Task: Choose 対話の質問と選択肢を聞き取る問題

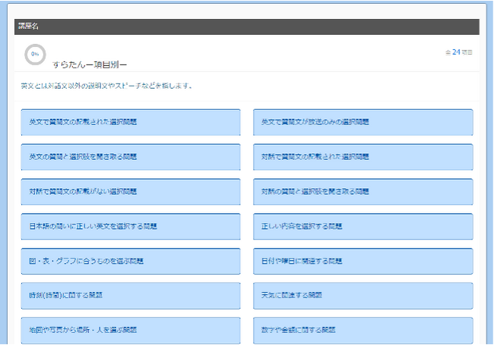Action: click(363, 191)
